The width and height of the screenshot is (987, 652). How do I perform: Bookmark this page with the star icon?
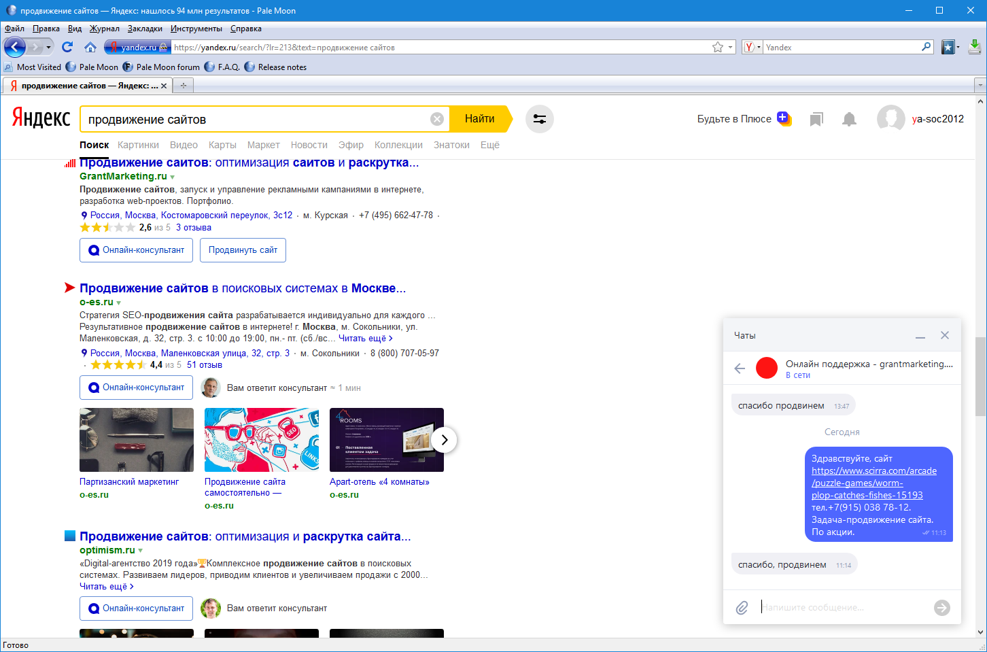tap(718, 47)
